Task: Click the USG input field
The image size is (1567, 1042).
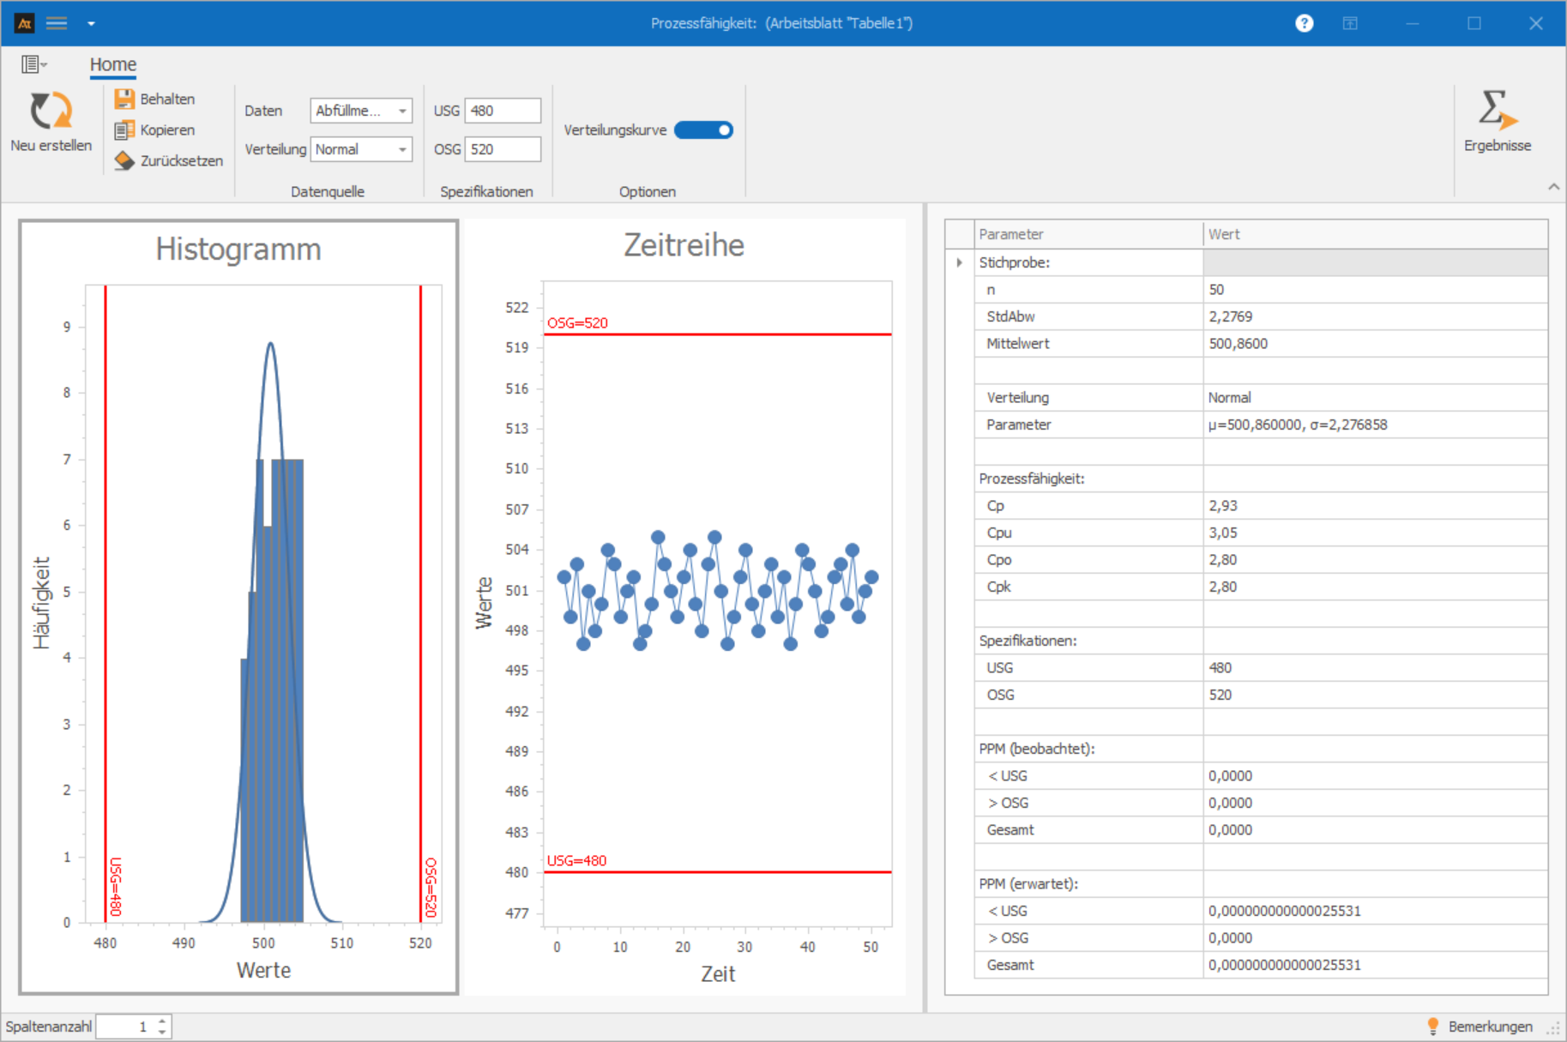Action: [503, 111]
